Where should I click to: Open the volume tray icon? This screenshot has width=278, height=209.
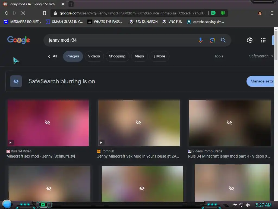click(x=248, y=205)
